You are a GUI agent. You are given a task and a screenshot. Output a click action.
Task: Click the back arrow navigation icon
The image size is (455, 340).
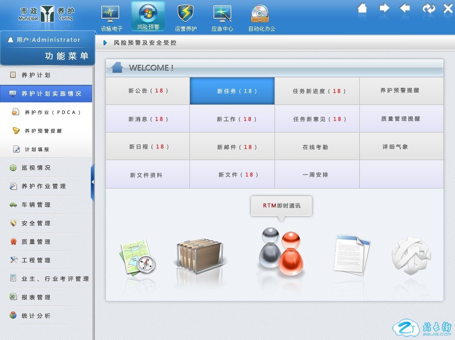click(x=405, y=8)
